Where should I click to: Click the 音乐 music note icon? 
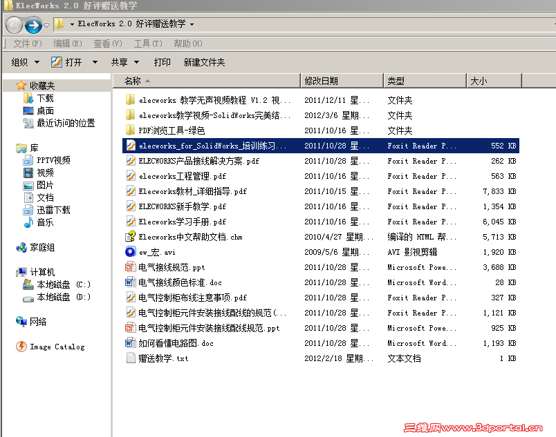click(x=28, y=222)
